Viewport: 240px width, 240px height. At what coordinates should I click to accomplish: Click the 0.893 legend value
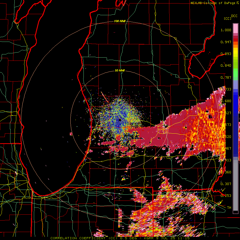click(x=226, y=54)
